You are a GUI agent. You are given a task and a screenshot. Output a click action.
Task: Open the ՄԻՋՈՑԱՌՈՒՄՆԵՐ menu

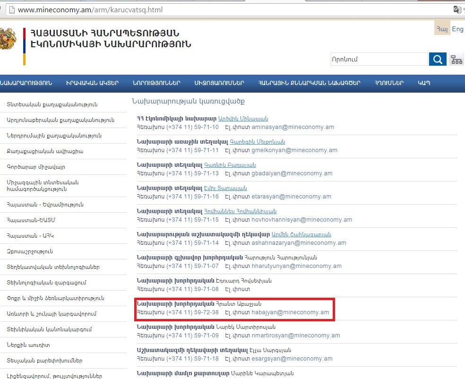click(219, 83)
